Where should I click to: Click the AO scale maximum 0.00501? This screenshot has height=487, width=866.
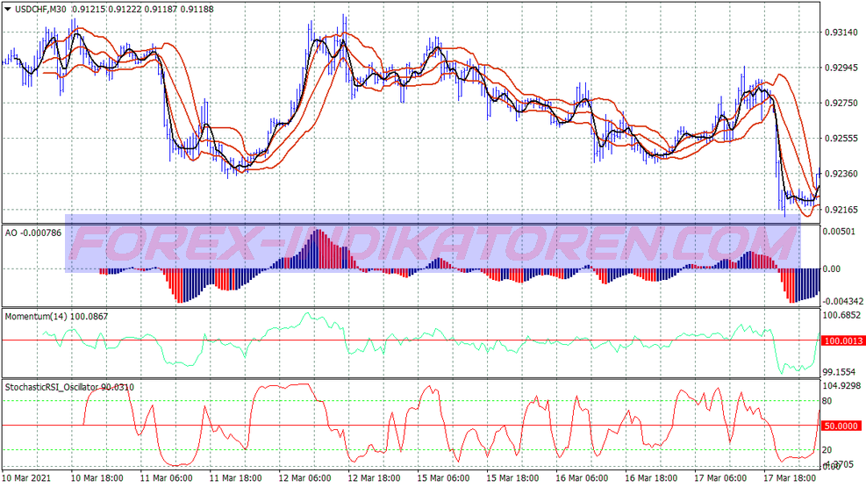(839, 231)
